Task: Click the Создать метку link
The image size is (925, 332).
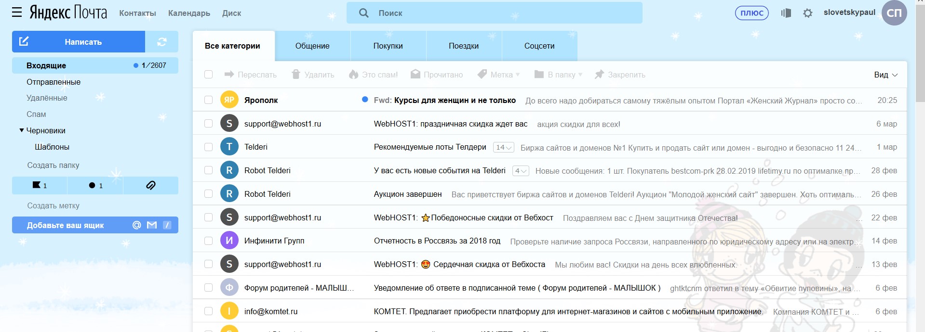Action: coord(53,205)
